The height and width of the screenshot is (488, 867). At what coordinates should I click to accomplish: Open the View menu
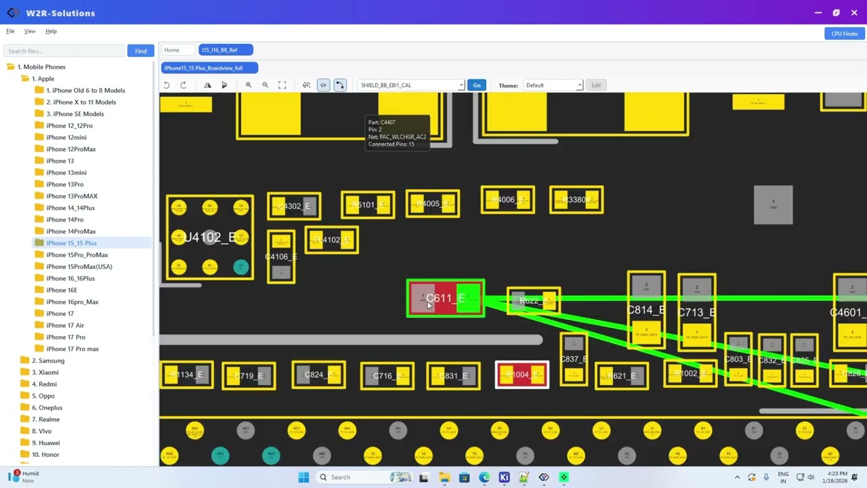[x=30, y=31]
